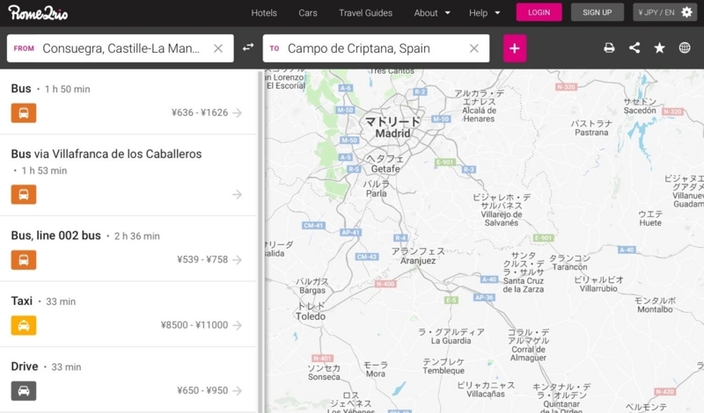704x413 pixels.
Task: Click the ¥539 - ¥758 bus price
Action: click(202, 259)
